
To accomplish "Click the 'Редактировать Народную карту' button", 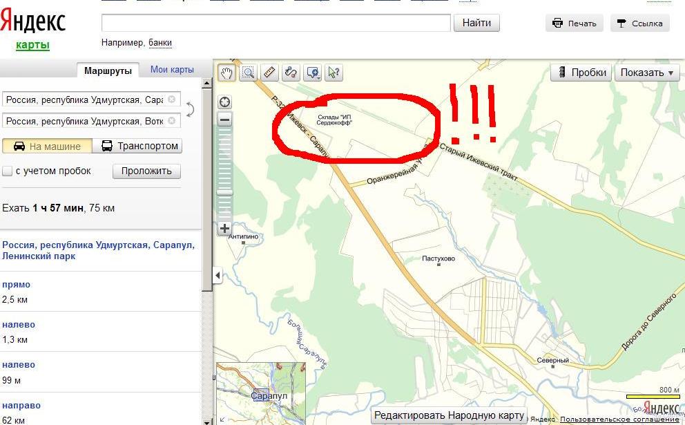I will pos(450,416).
